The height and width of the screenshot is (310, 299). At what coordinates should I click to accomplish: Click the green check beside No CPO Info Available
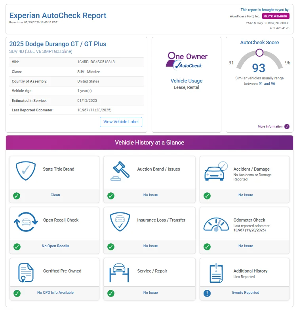pyautogui.click(x=17, y=293)
